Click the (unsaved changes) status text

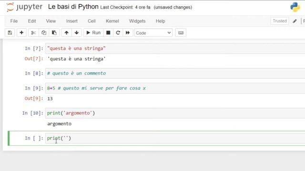(173, 8)
